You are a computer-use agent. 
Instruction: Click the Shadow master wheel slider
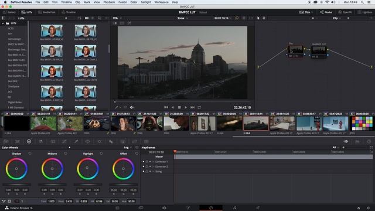pos(16,185)
